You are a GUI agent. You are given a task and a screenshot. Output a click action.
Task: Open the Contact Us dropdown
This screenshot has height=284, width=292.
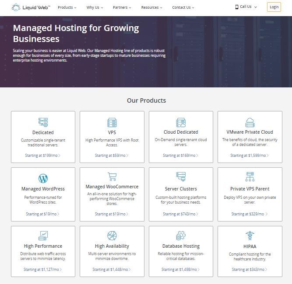tap(183, 7)
